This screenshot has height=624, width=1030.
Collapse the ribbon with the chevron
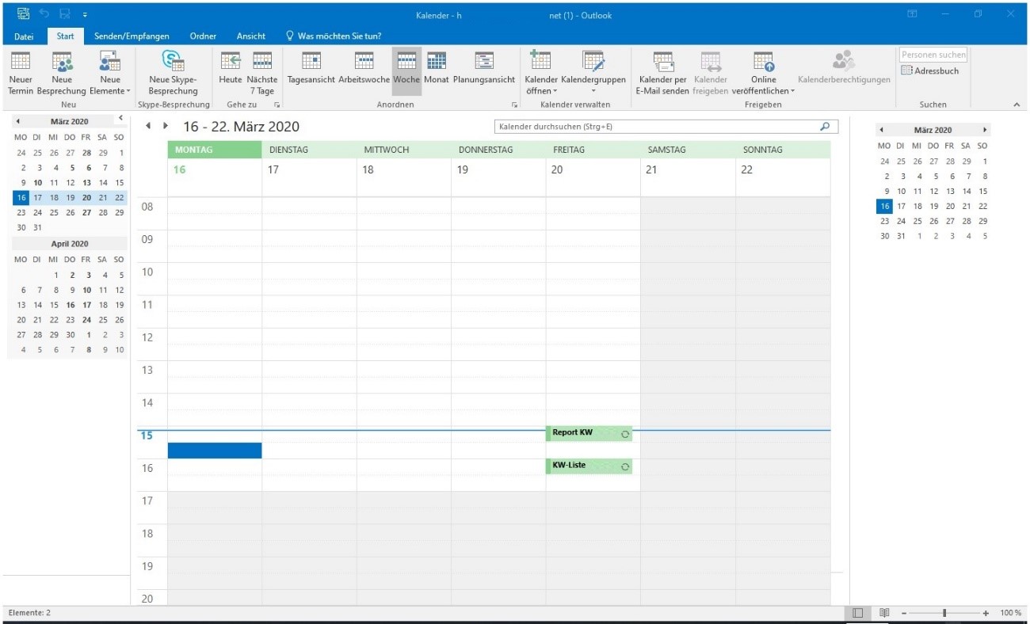click(x=1017, y=105)
